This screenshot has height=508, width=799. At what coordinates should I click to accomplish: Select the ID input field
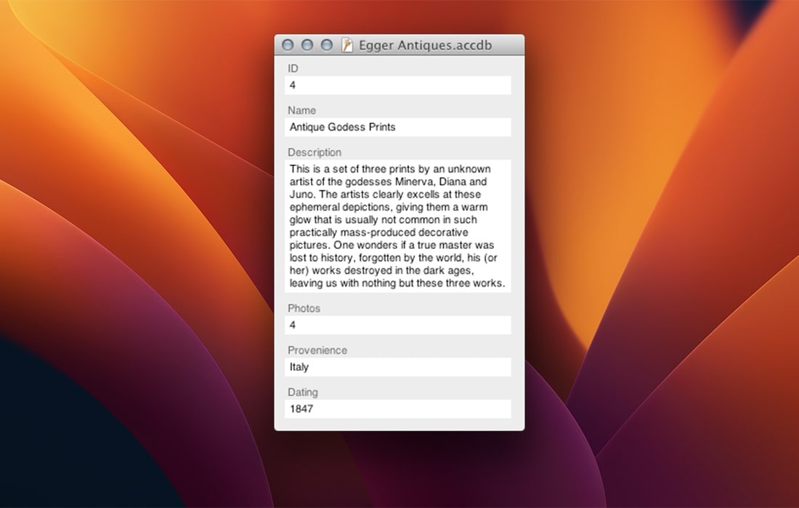click(x=398, y=85)
